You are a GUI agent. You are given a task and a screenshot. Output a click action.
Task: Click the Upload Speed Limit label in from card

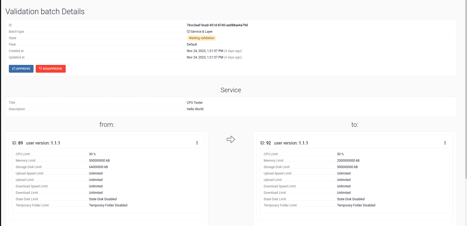[30, 173]
